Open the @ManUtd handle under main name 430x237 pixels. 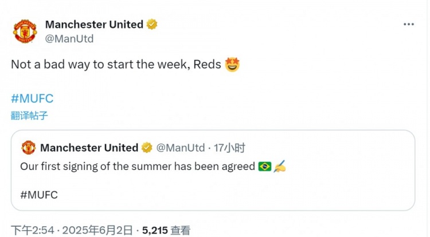pos(69,39)
